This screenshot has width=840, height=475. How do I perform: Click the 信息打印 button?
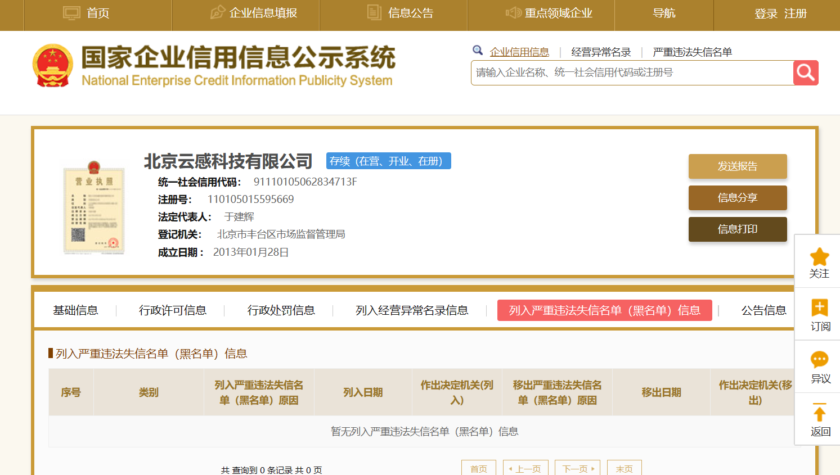click(x=738, y=229)
